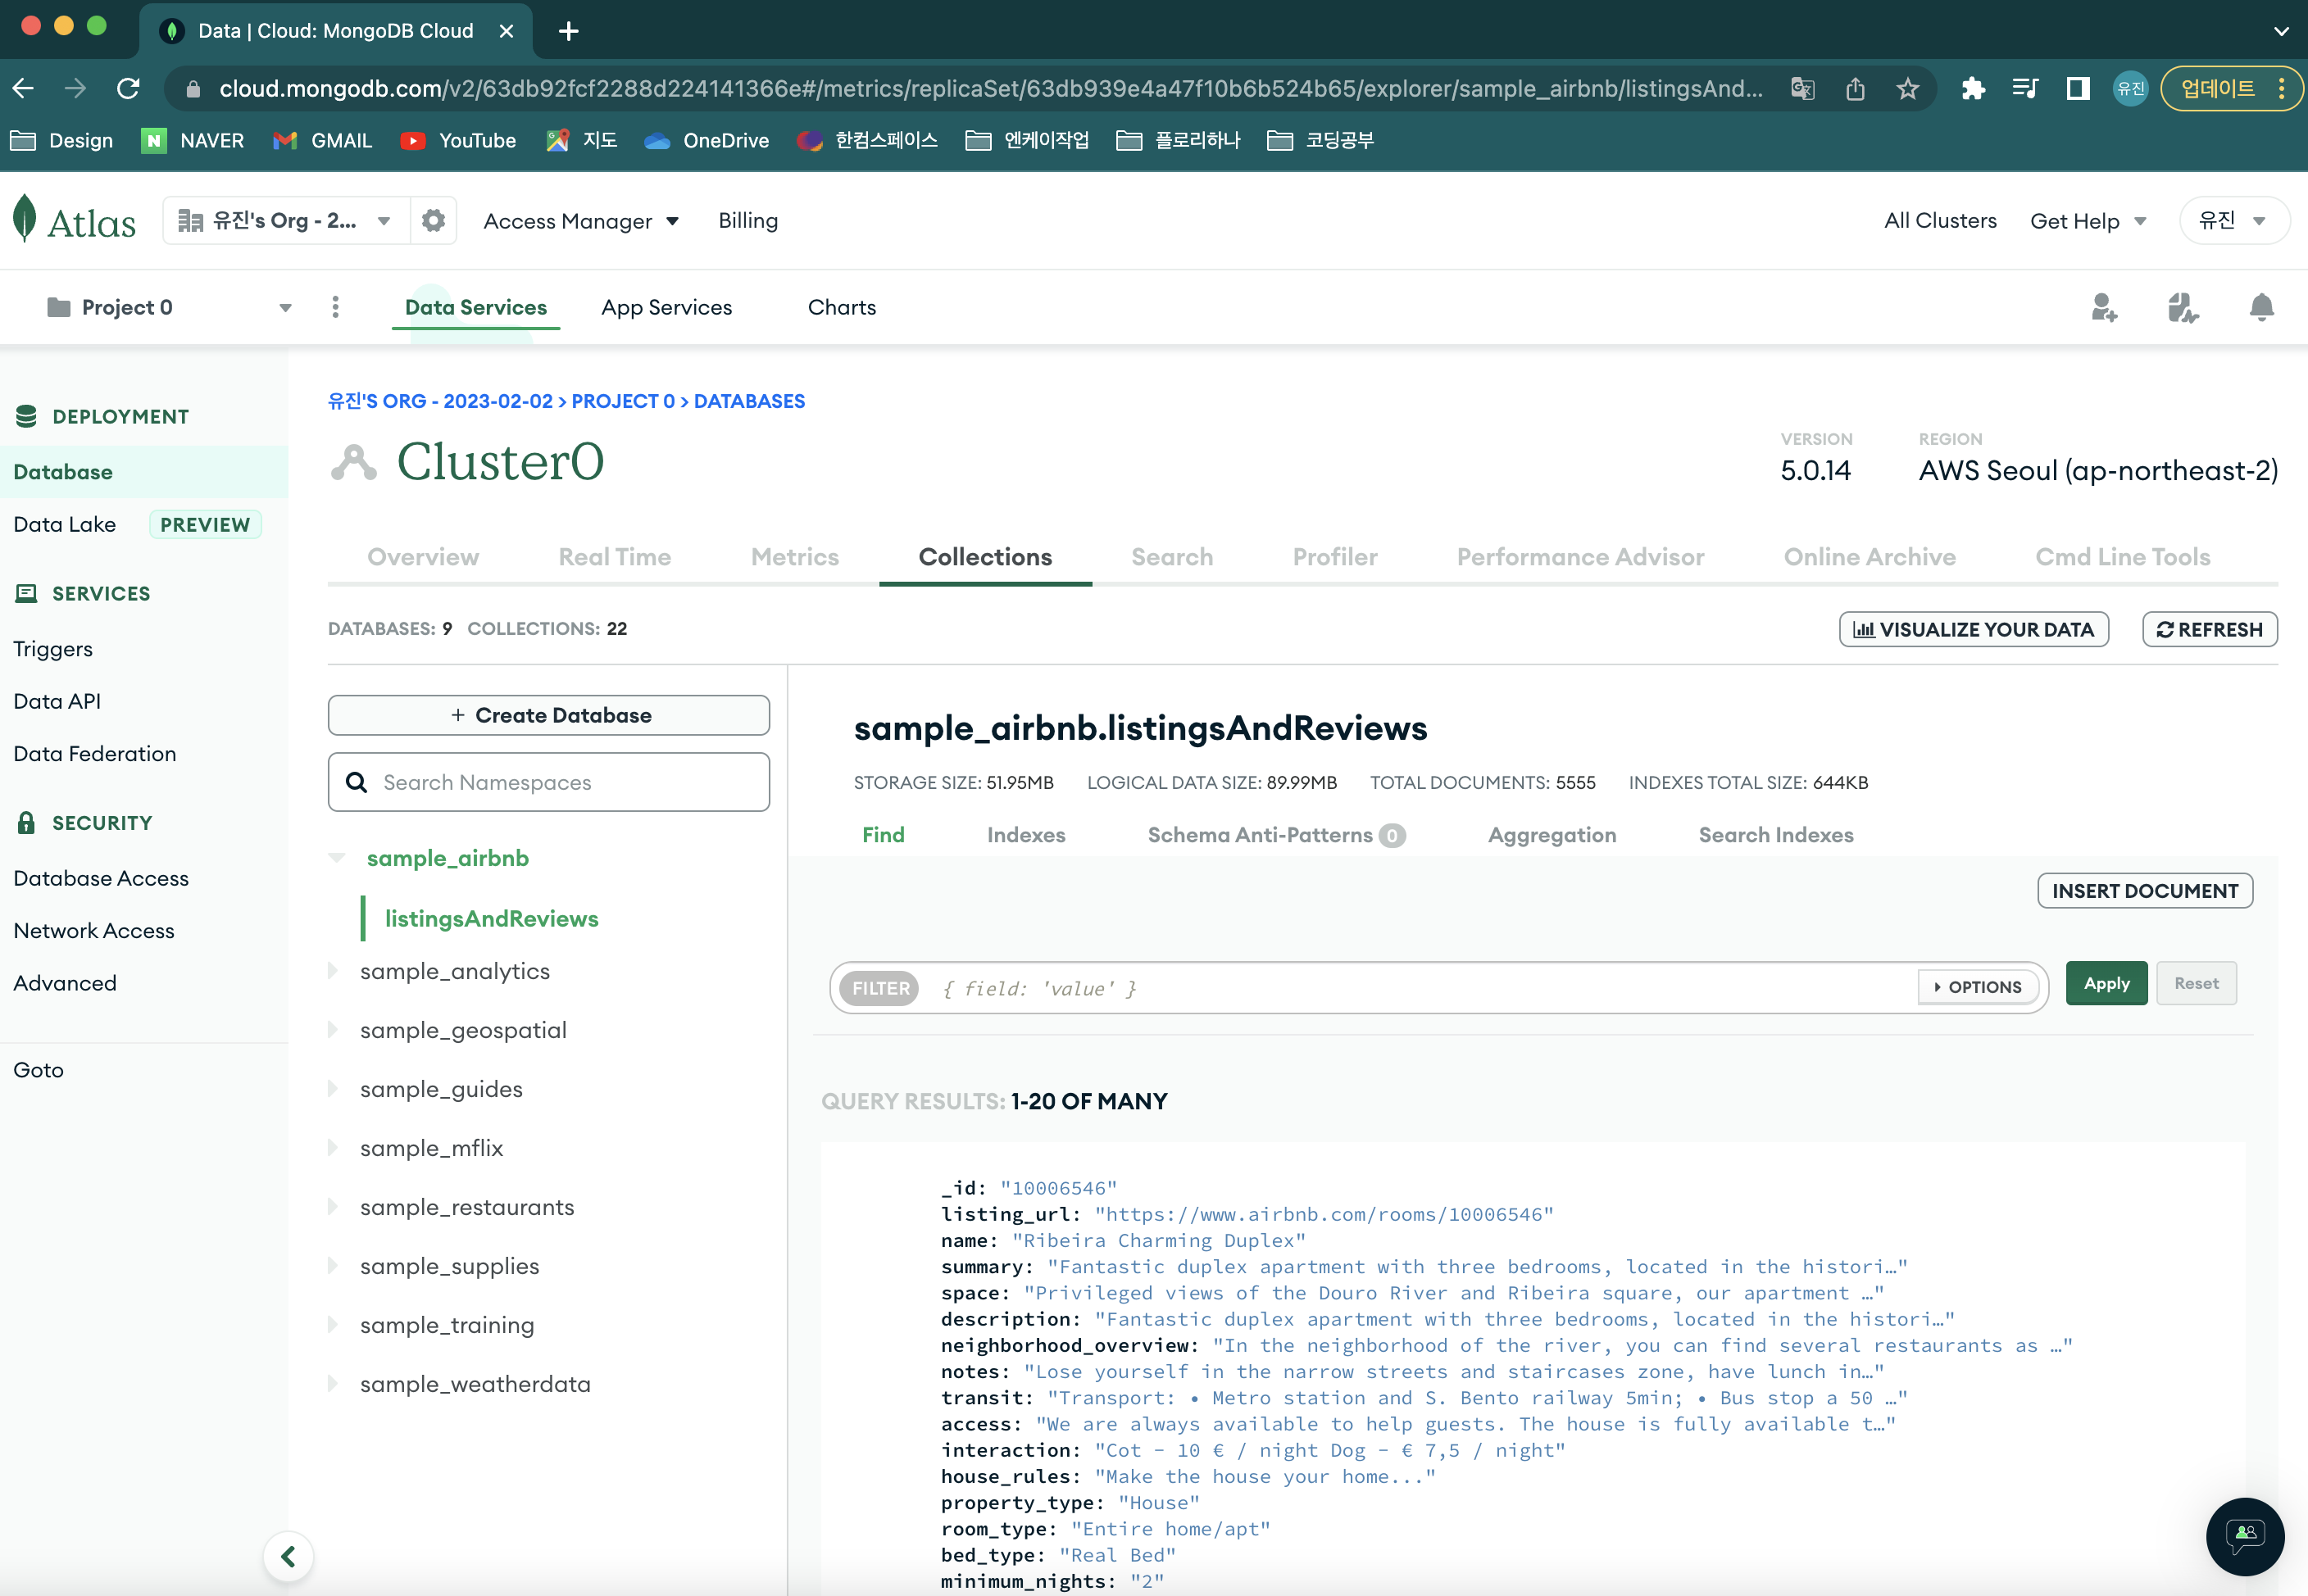This screenshot has width=2308, height=1596.
Task: Expand the sample_training database
Action: [x=333, y=1325]
